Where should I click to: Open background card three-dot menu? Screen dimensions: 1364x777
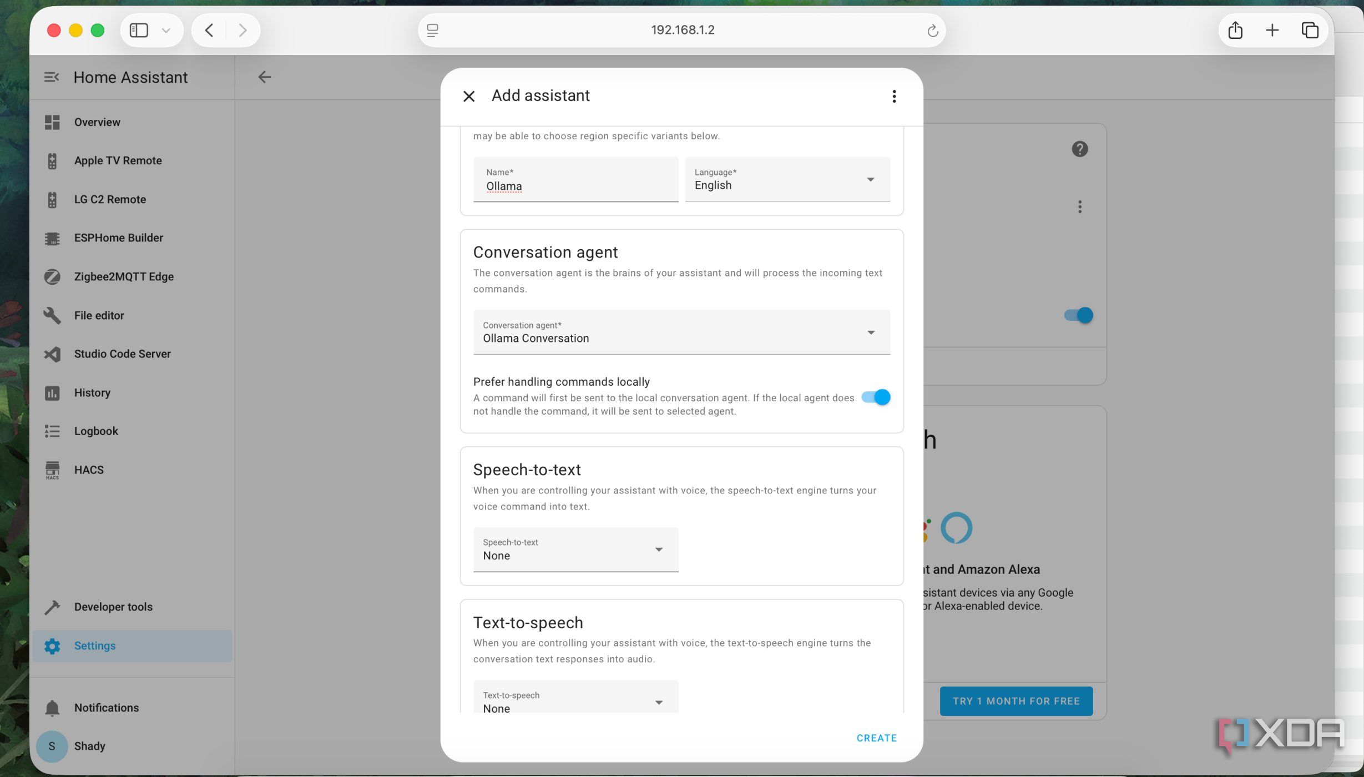pyautogui.click(x=1079, y=207)
